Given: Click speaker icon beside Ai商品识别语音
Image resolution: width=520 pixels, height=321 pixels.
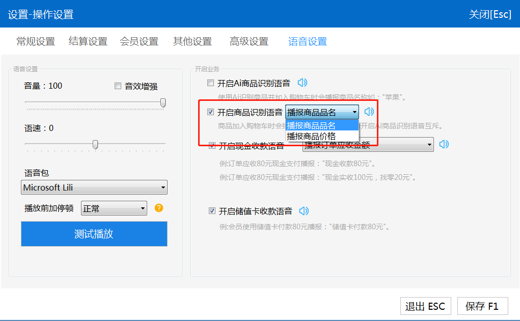Looking at the screenshot, I should pos(303,83).
